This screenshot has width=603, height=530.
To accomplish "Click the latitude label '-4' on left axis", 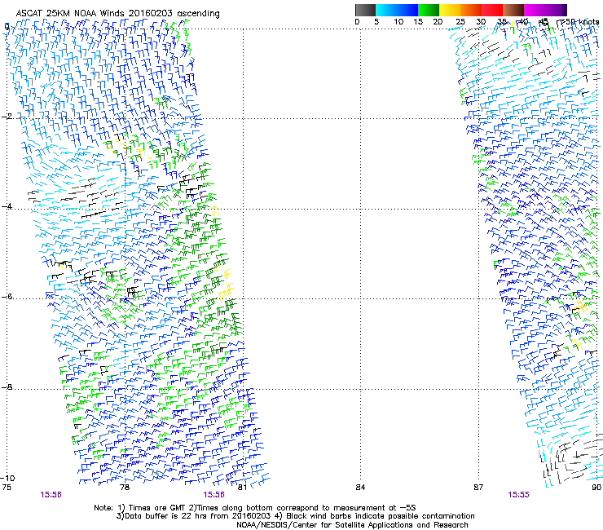I will click(x=7, y=206).
